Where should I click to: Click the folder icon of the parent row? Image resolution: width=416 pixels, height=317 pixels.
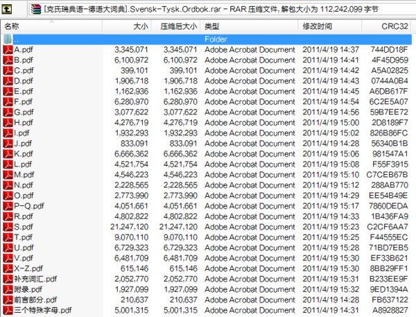[8, 40]
